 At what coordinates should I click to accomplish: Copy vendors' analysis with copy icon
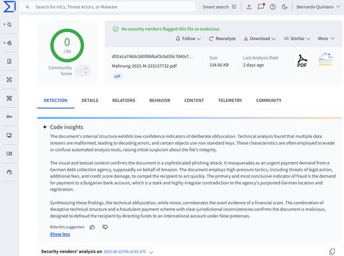pyautogui.click(x=332, y=251)
